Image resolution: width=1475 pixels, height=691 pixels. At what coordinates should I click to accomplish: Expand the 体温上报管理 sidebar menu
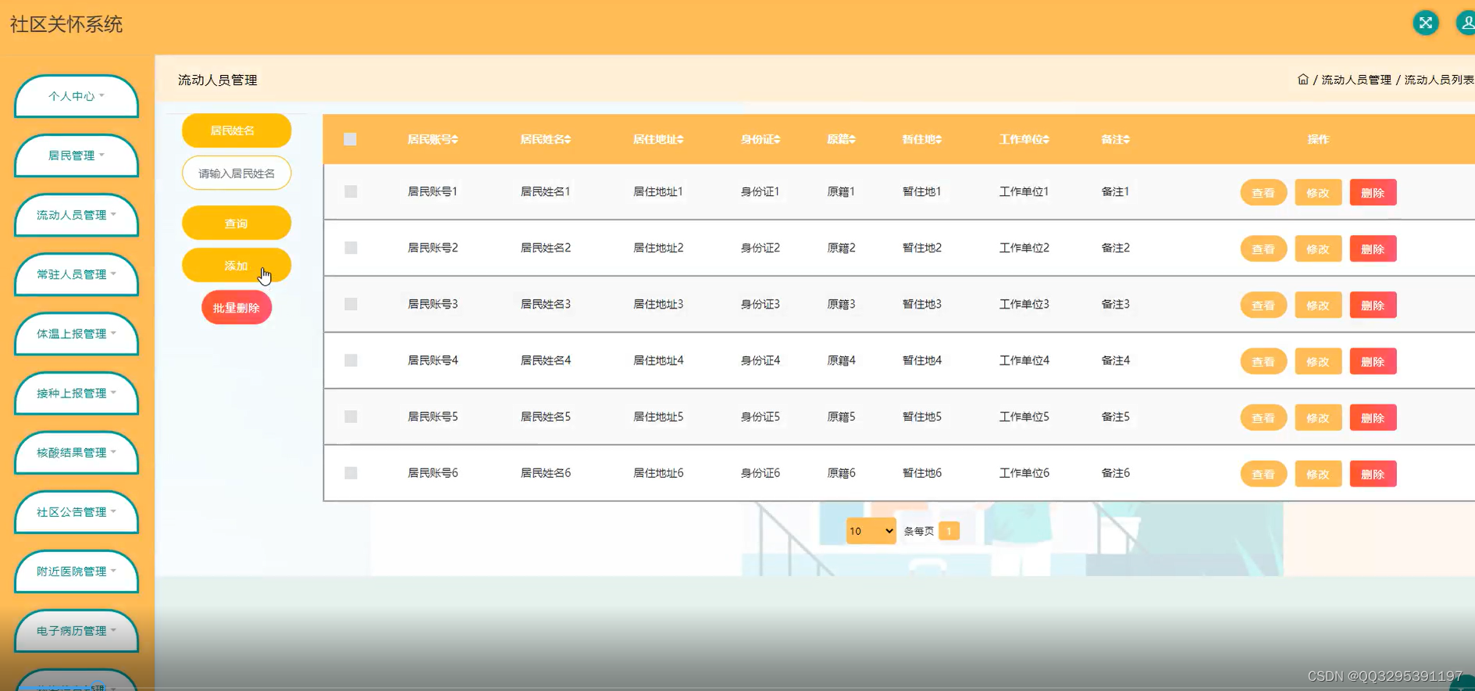pos(77,333)
